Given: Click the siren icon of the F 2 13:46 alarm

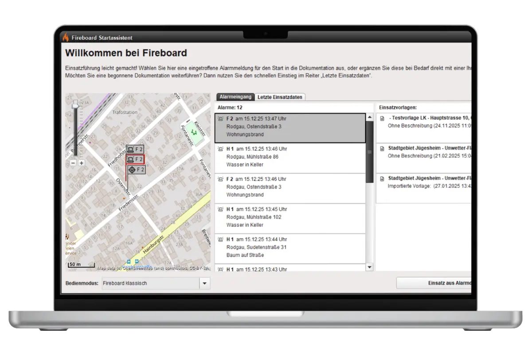Looking at the screenshot, I should (220, 179).
